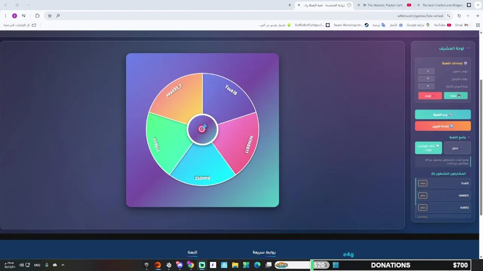
Task: Click the e4g footer logo text
Action: (348, 254)
